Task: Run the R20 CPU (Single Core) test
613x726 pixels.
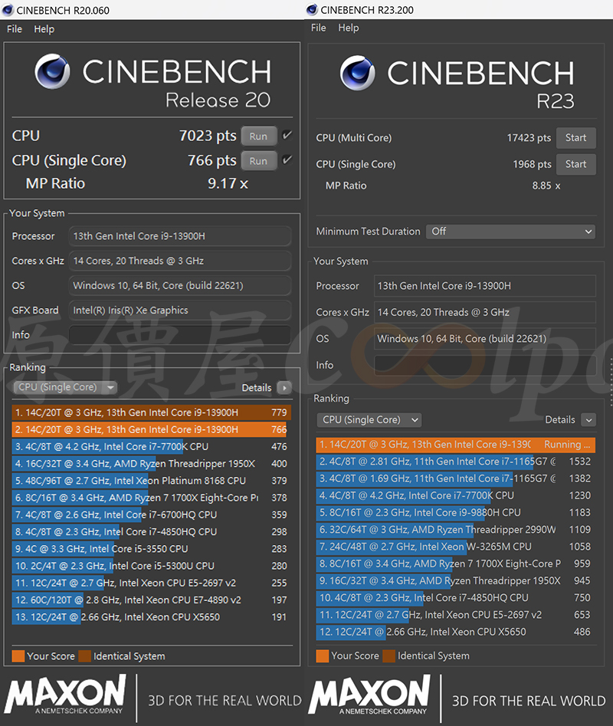Action: (259, 161)
